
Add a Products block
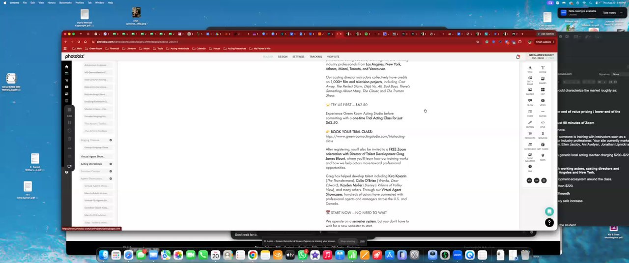530,135
